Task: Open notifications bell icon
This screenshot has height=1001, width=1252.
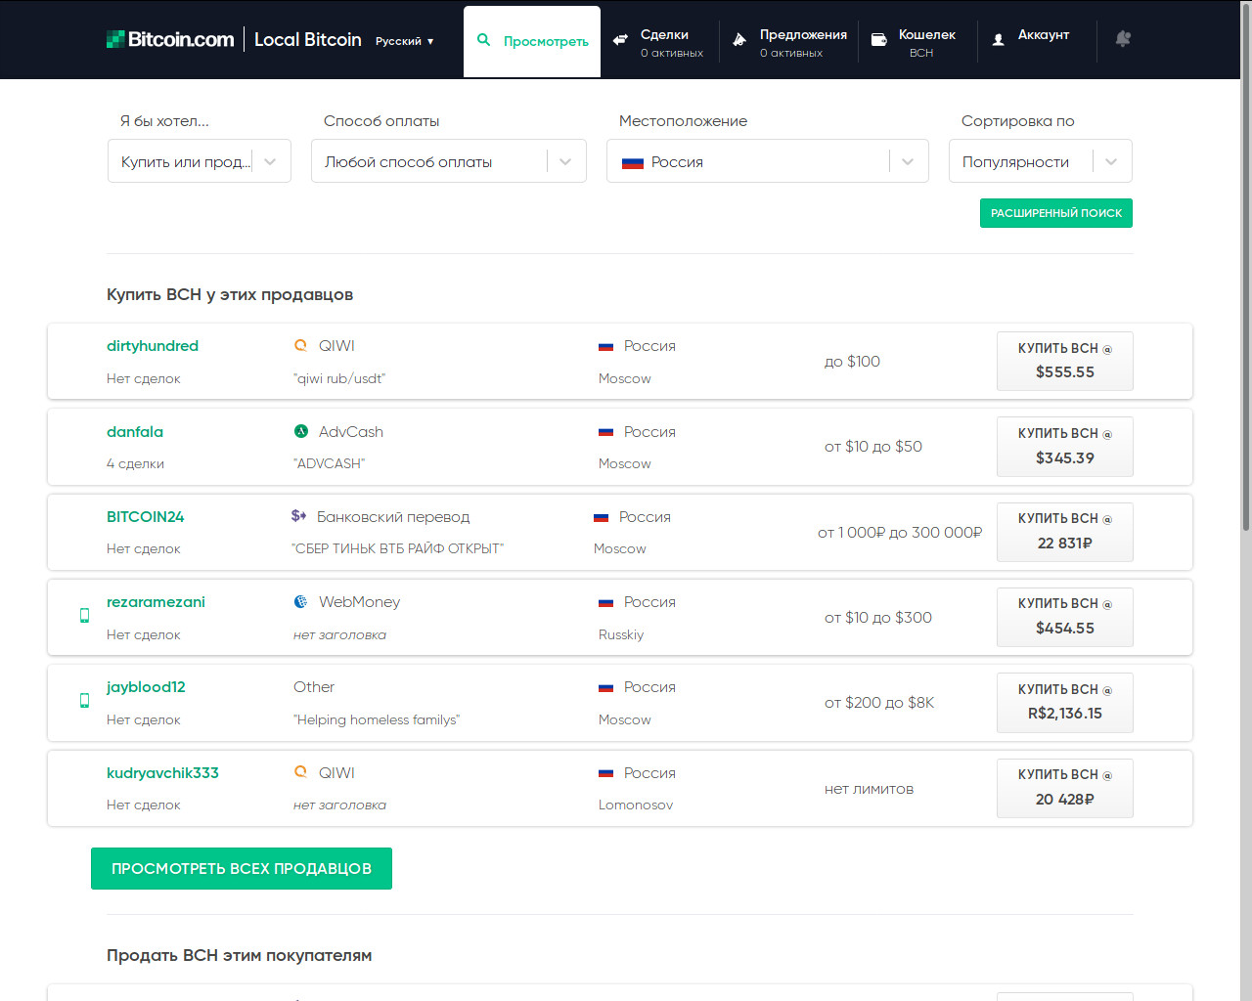Action: pos(1123,39)
